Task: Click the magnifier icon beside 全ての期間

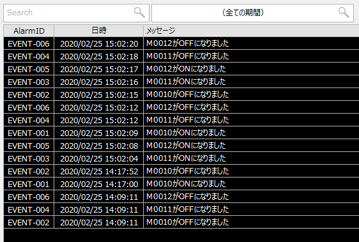Action: coord(344,12)
